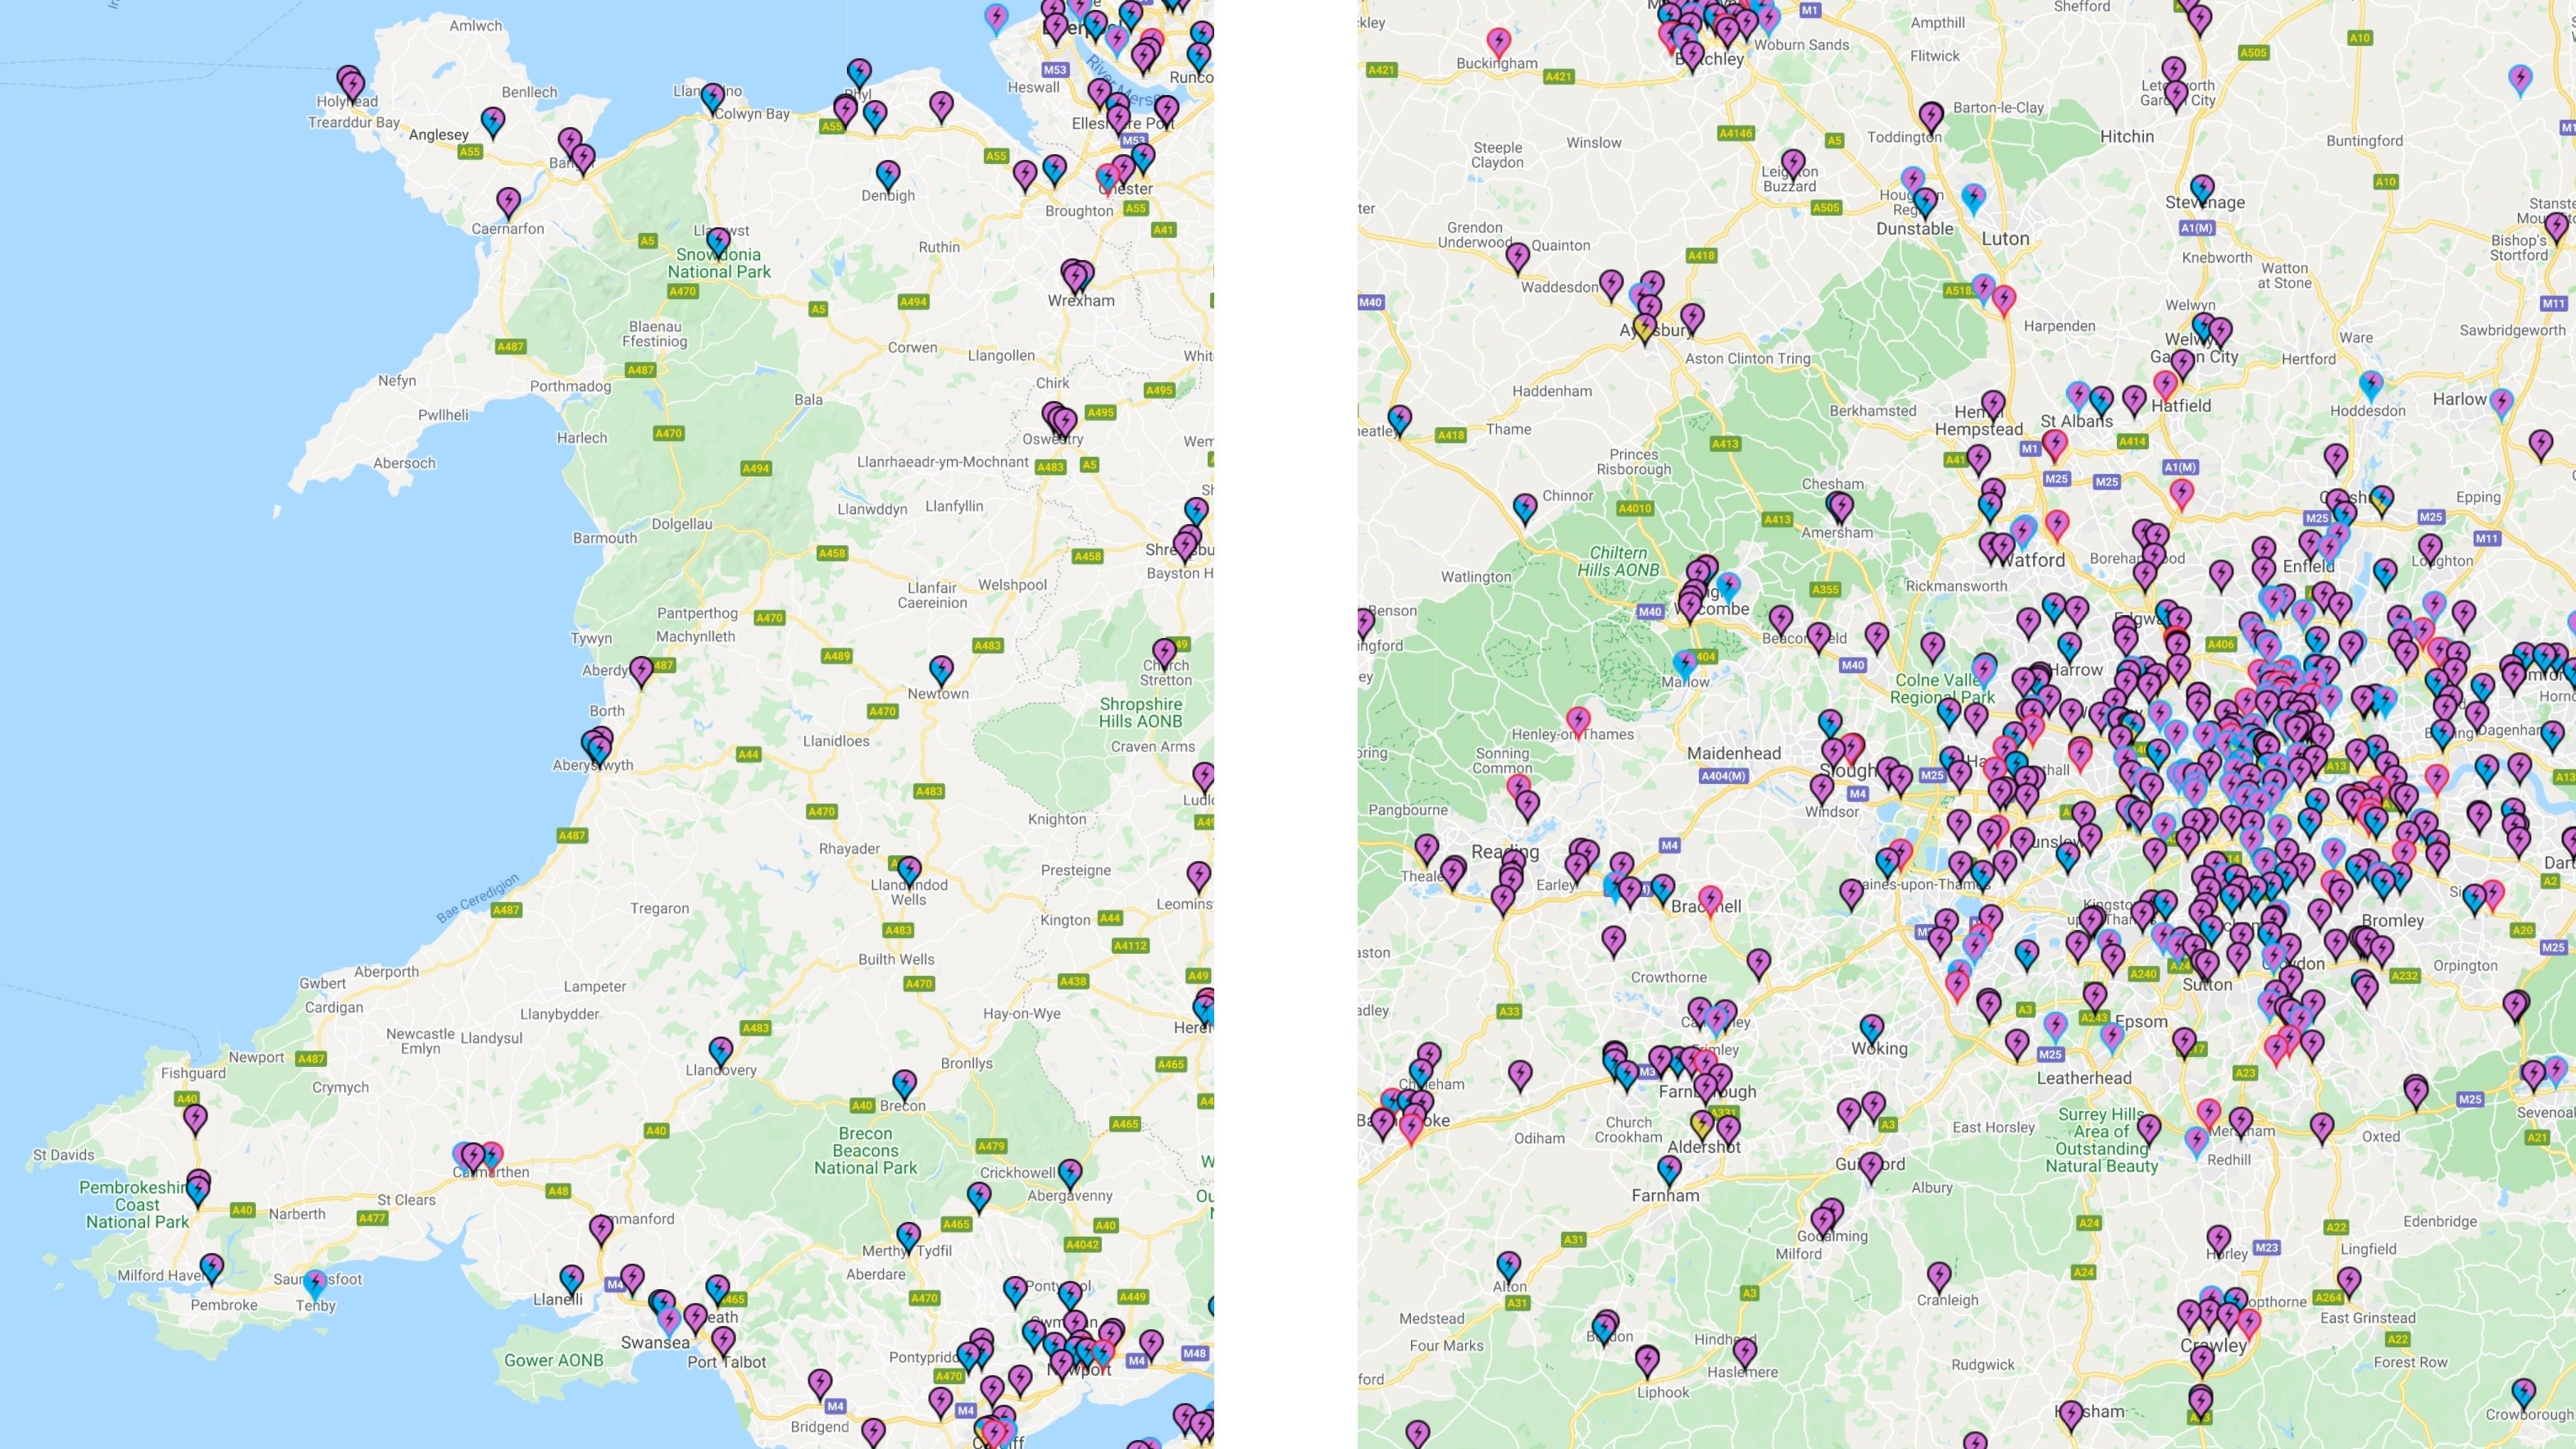Click the light-blue pin at Marlow
The image size is (2576, 1449).
[x=1685, y=664]
